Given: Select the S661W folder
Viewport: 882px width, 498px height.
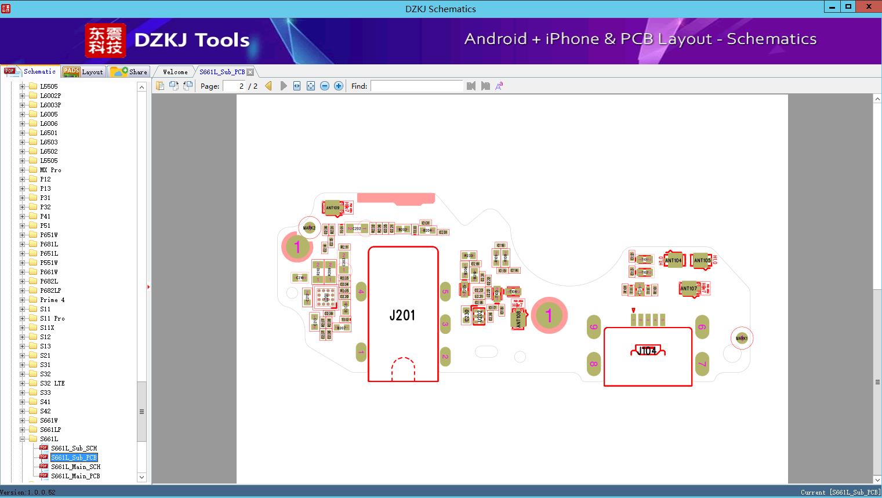Looking at the screenshot, I should tap(49, 420).
